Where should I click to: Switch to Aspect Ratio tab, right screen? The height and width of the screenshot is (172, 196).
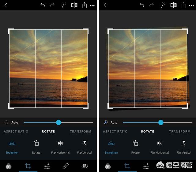tap(115, 131)
